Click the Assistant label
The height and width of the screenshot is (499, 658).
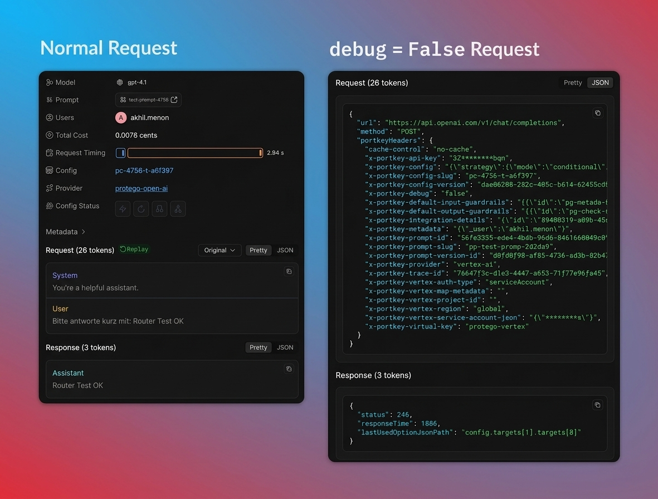pyautogui.click(x=68, y=373)
